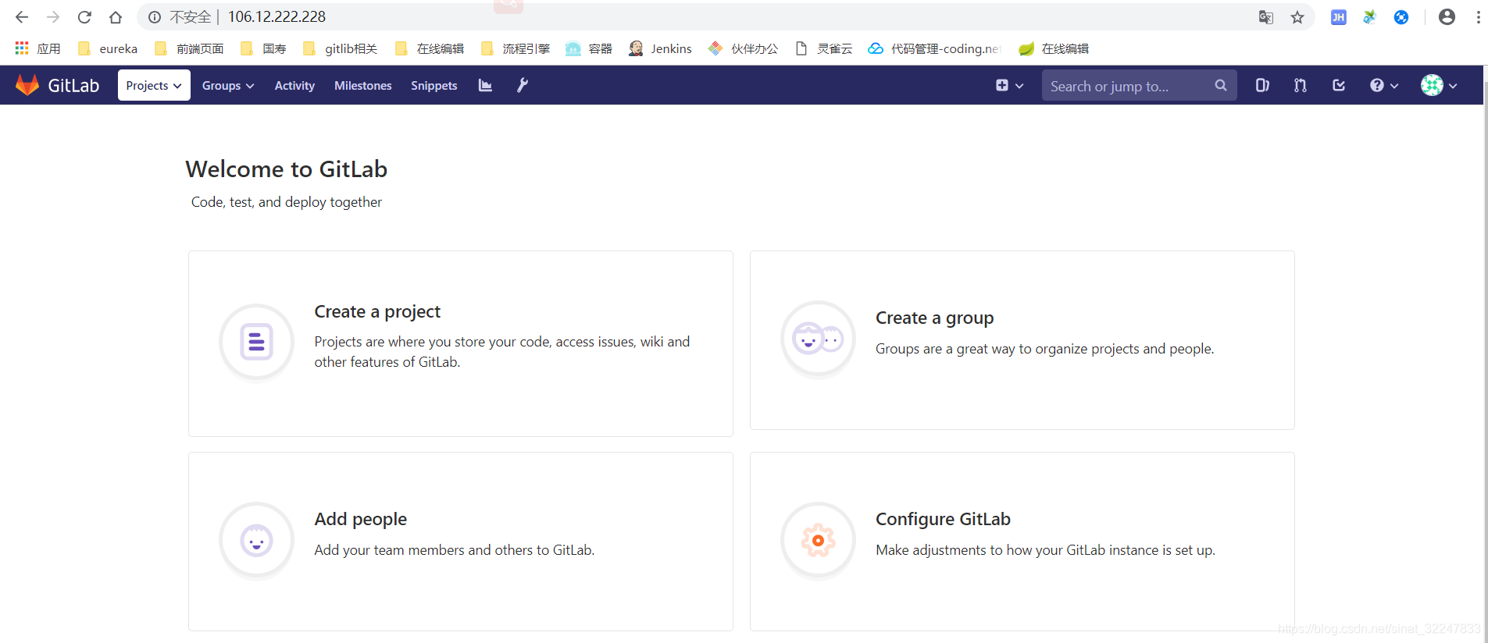
Task: Open the Jenkins bookmark
Action: click(x=660, y=48)
